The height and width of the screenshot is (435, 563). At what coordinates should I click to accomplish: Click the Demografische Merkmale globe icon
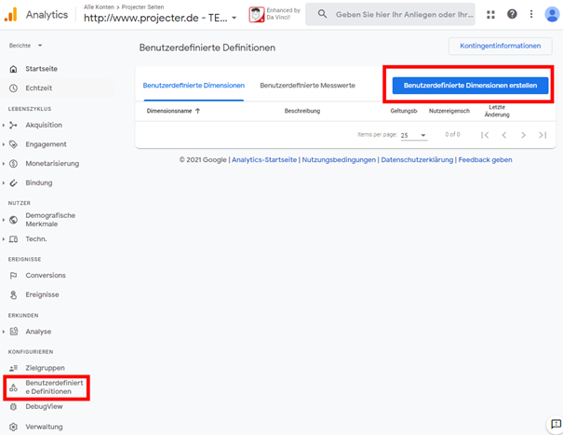tap(13, 220)
